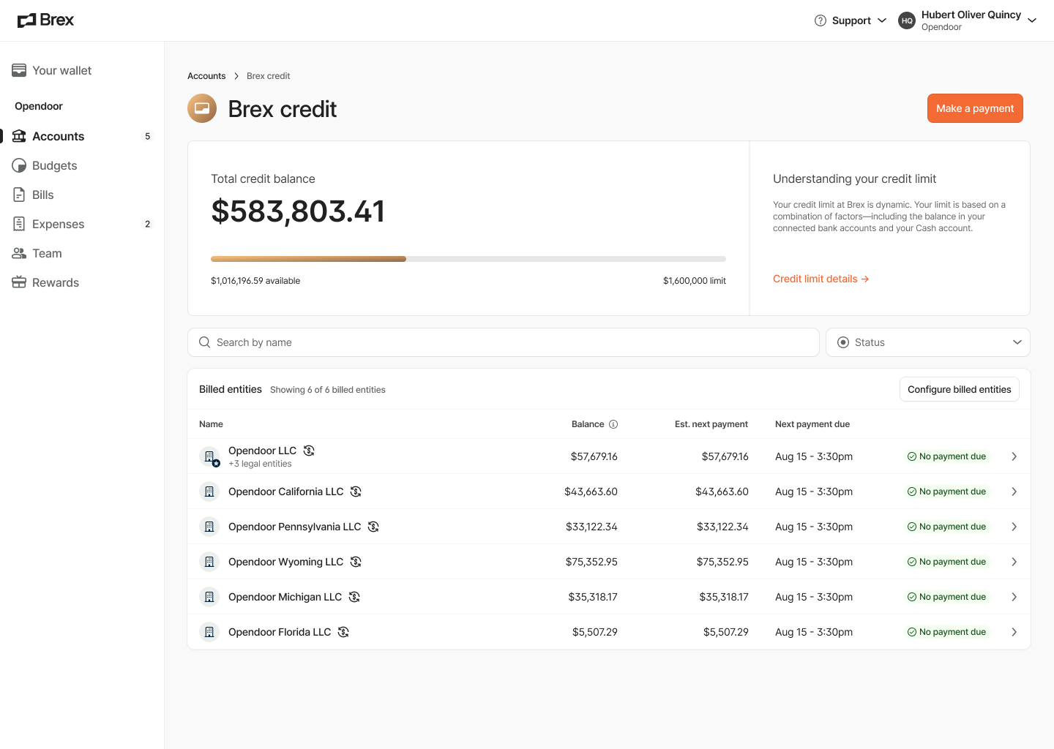This screenshot has width=1054, height=749.
Task: Click the autopay icon beside Opendoor Michigan LLC
Action: 354,597
